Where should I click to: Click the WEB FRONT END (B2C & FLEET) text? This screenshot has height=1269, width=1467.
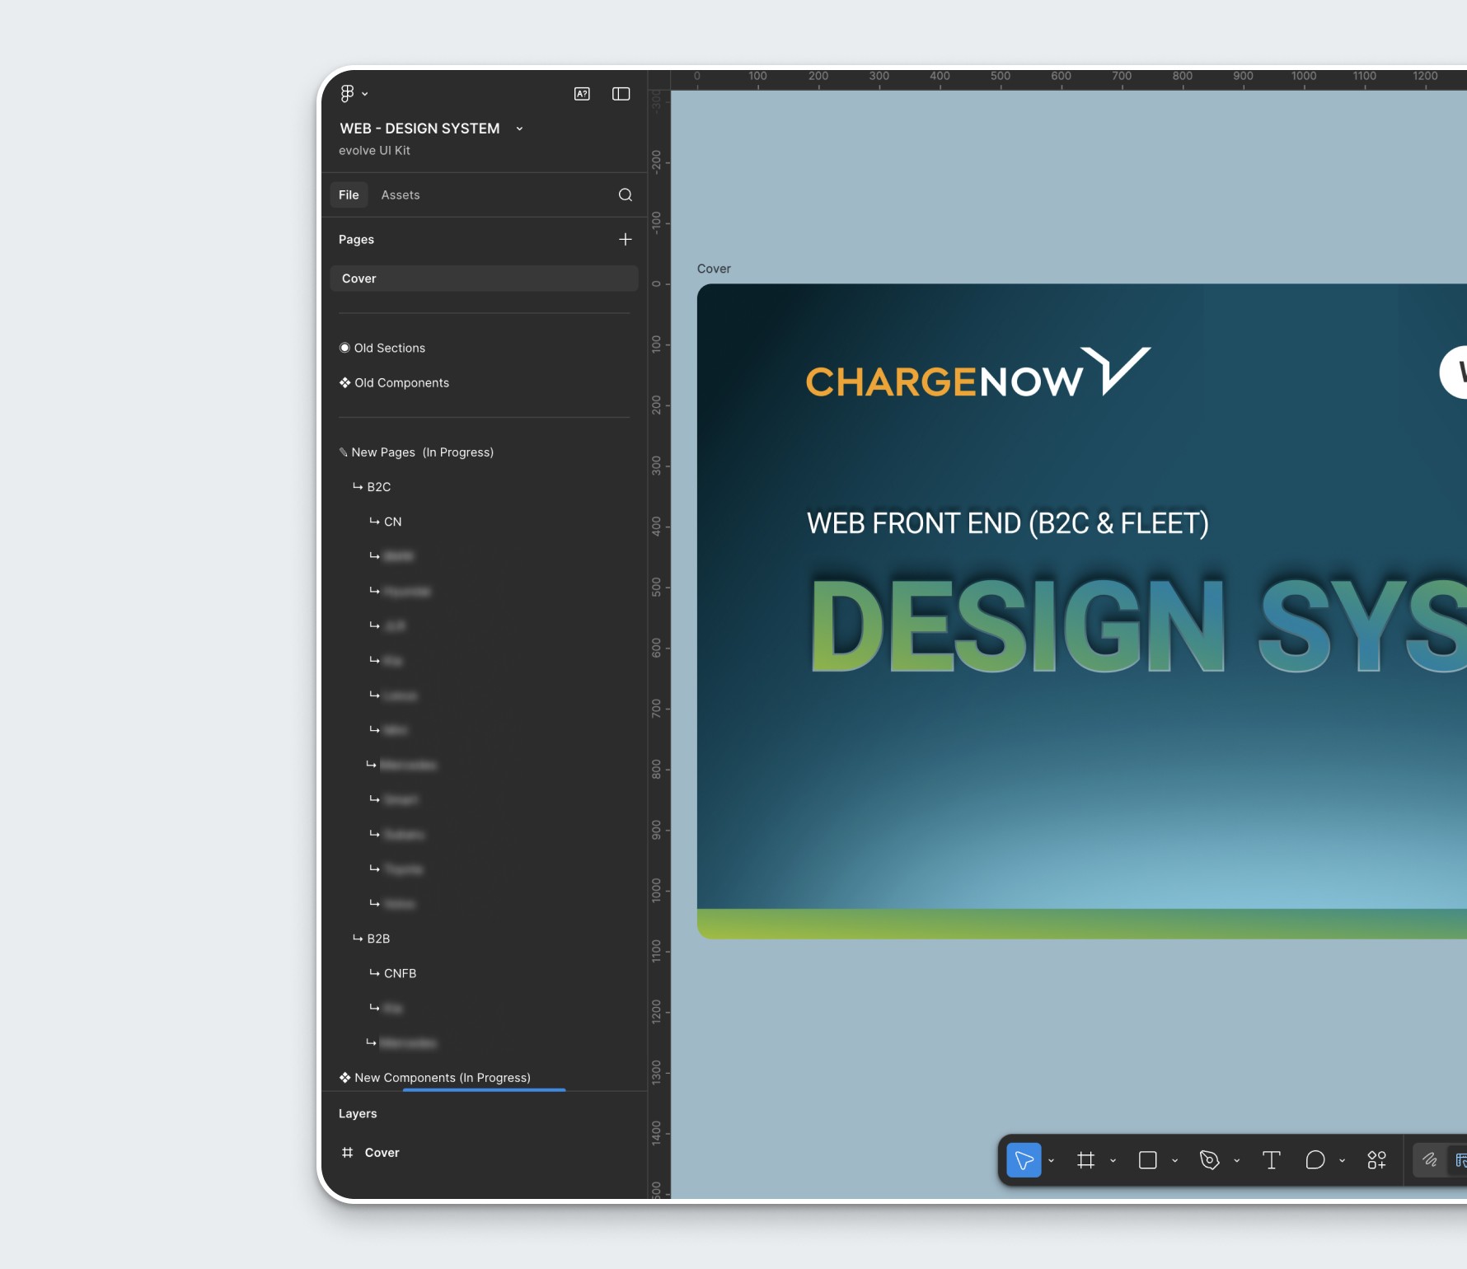1008,524
